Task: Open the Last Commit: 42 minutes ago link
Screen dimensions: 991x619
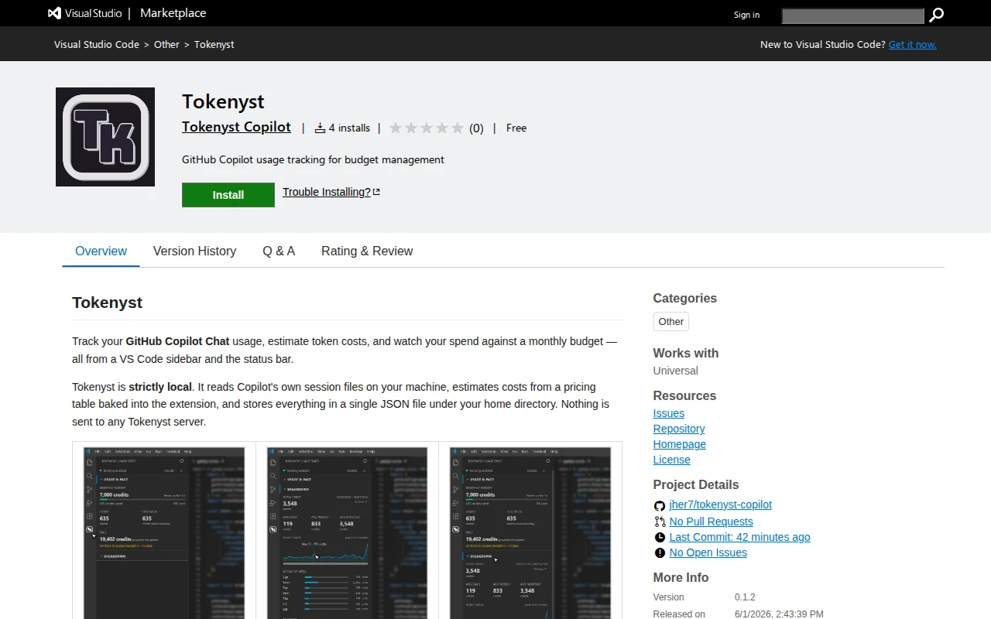Action: point(740,537)
